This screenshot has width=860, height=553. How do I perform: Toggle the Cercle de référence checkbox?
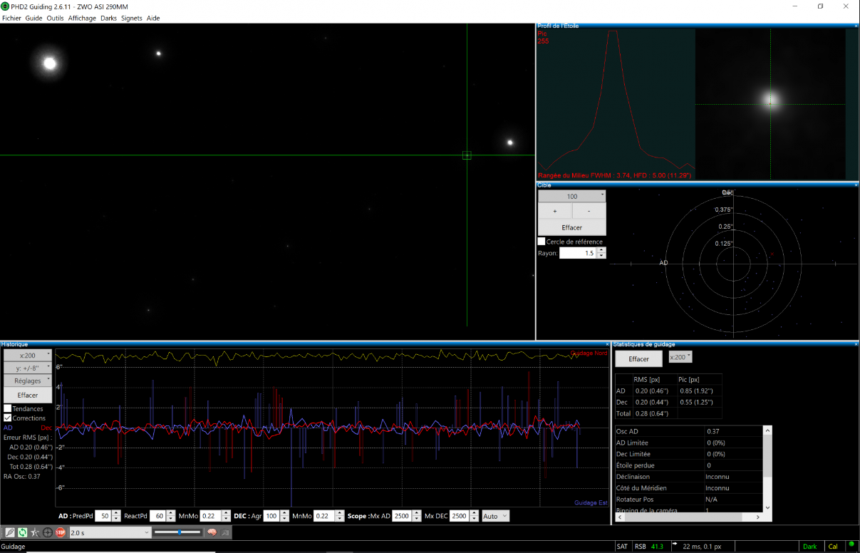(x=542, y=242)
